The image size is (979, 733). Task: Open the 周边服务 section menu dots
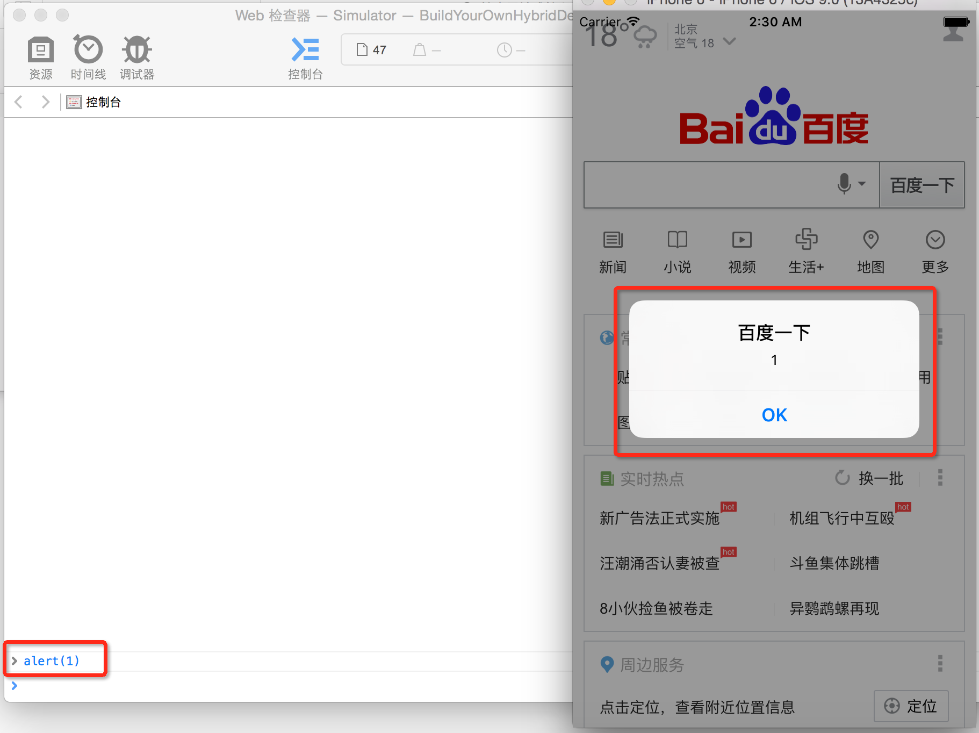[940, 664]
